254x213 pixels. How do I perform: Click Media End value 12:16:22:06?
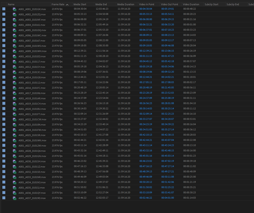[102, 82]
